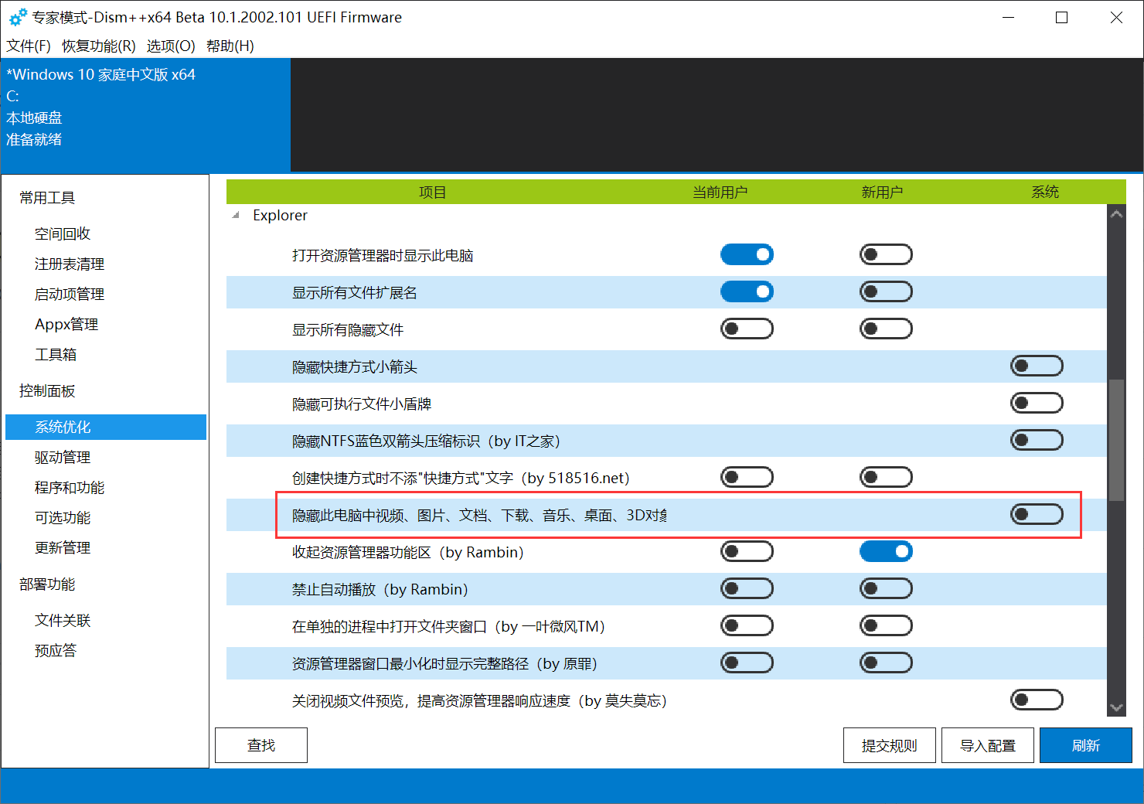Open Appx管理 page
This screenshot has height=804, width=1144.
point(66,323)
